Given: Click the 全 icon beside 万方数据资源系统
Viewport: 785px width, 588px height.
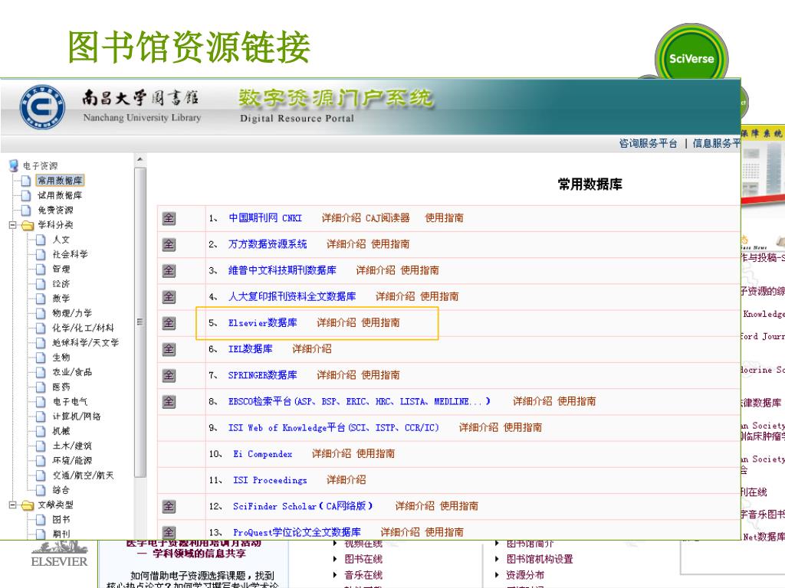Looking at the screenshot, I should pos(169,244).
